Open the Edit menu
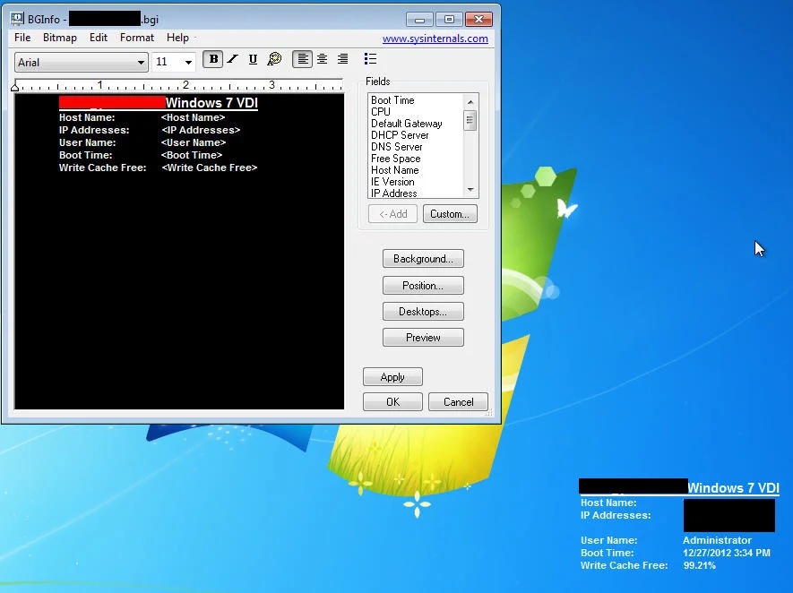Viewport: 793px width, 593px height. 98,38
